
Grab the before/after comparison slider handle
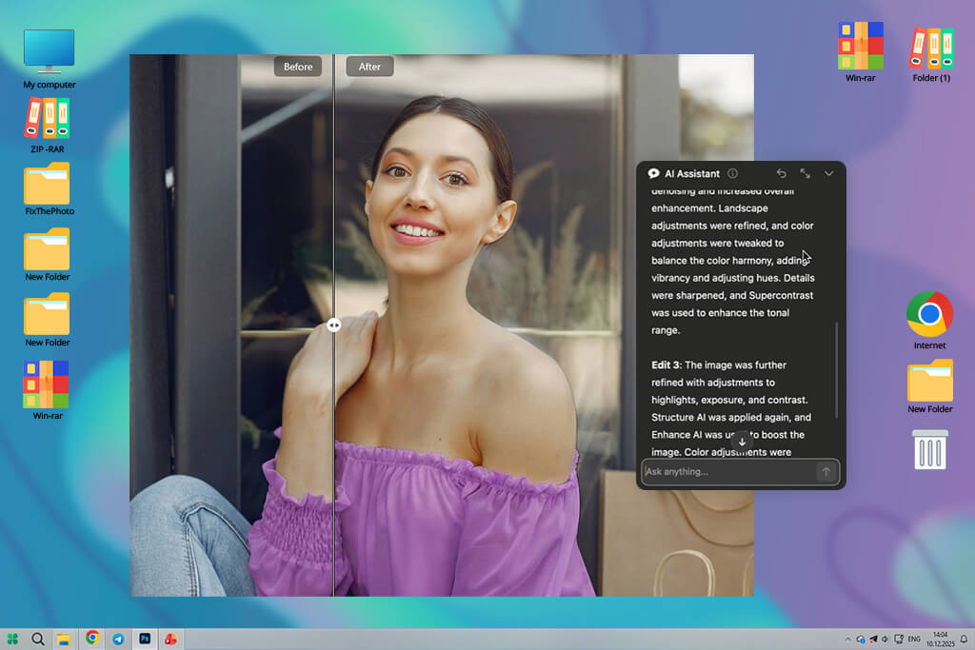tap(334, 325)
